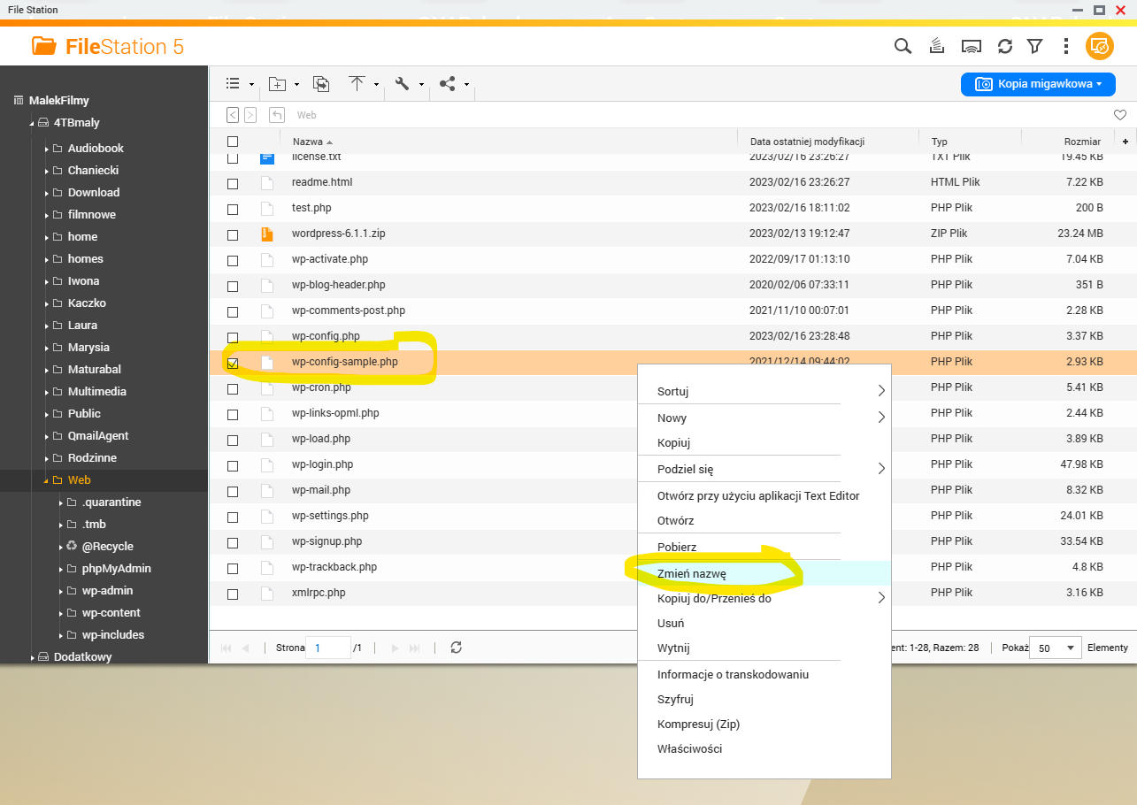Select phpMyAdmin folder in the tree
This screenshot has height=805, width=1137.
(x=117, y=568)
